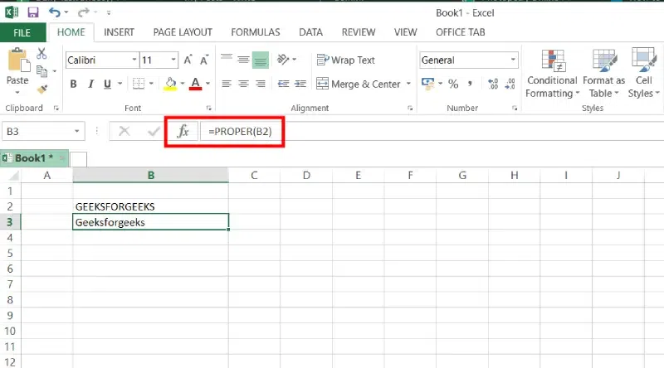Image resolution: width=664 pixels, height=368 pixels.
Task: Switch to the VIEW tab
Action: click(405, 32)
